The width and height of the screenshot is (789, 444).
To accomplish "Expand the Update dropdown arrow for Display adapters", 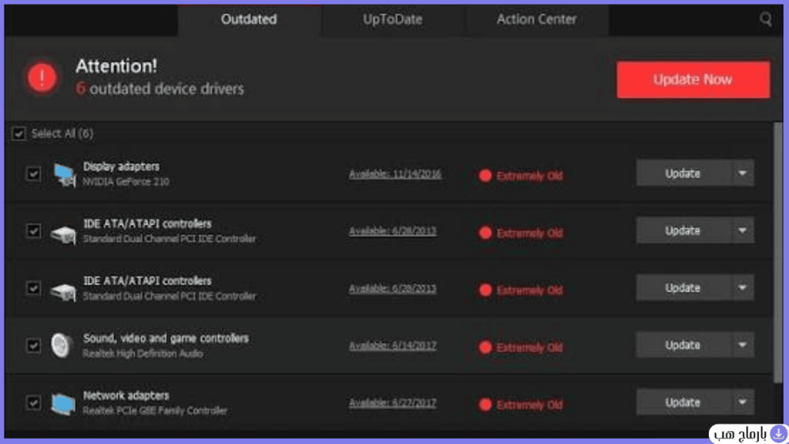I will click(x=742, y=173).
